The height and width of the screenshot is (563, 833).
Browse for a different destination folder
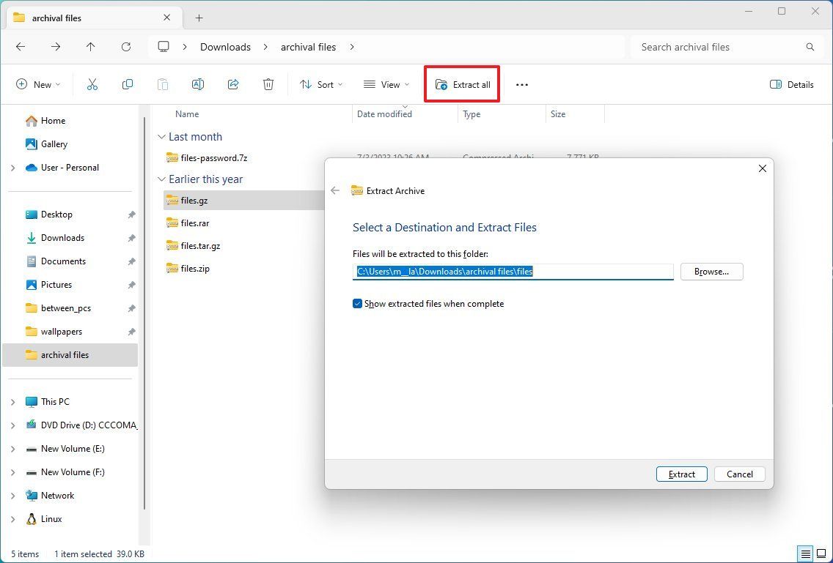711,271
